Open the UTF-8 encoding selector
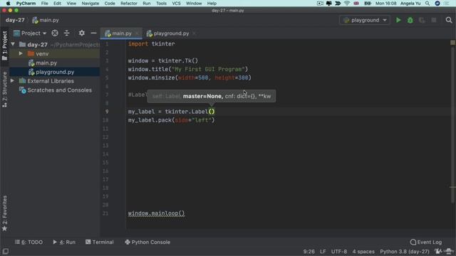This screenshot has width=456, height=256. point(339,251)
